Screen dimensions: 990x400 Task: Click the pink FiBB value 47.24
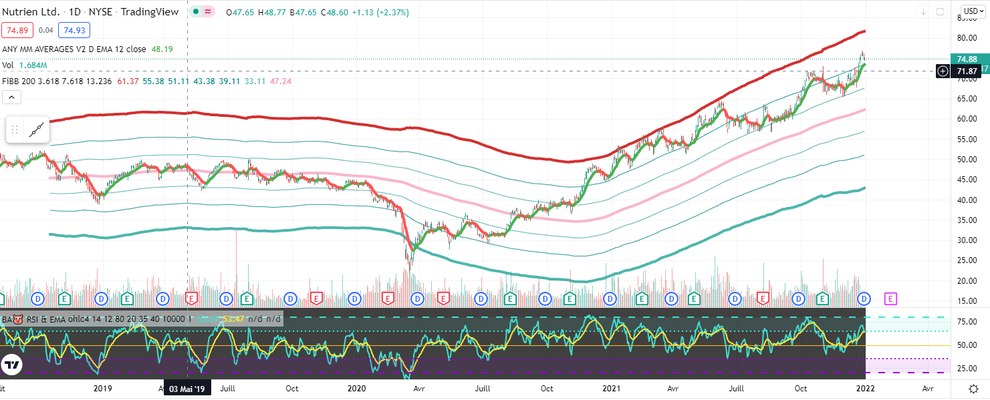(280, 81)
